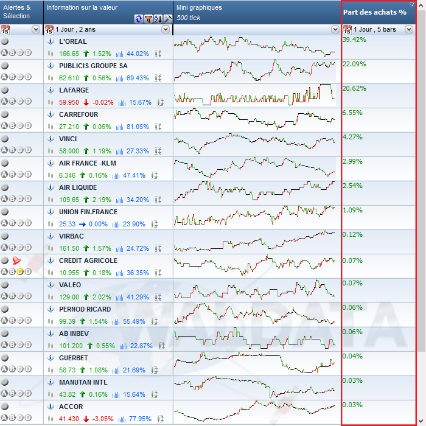Open the MANUTAN INTL stock link
The height and width of the screenshot is (426, 426).
pos(83,382)
